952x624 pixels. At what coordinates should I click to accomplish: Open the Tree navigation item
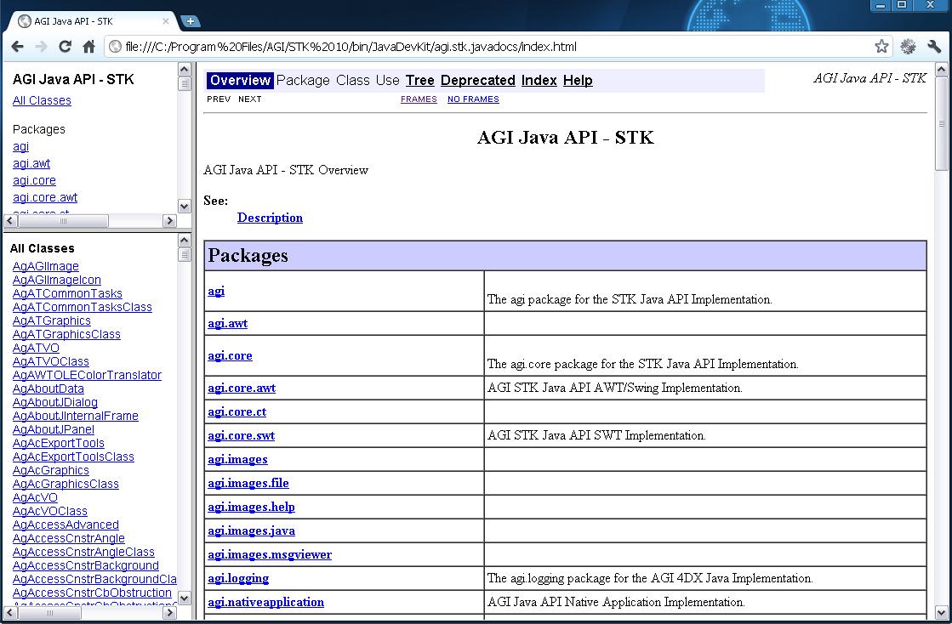point(419,81)
